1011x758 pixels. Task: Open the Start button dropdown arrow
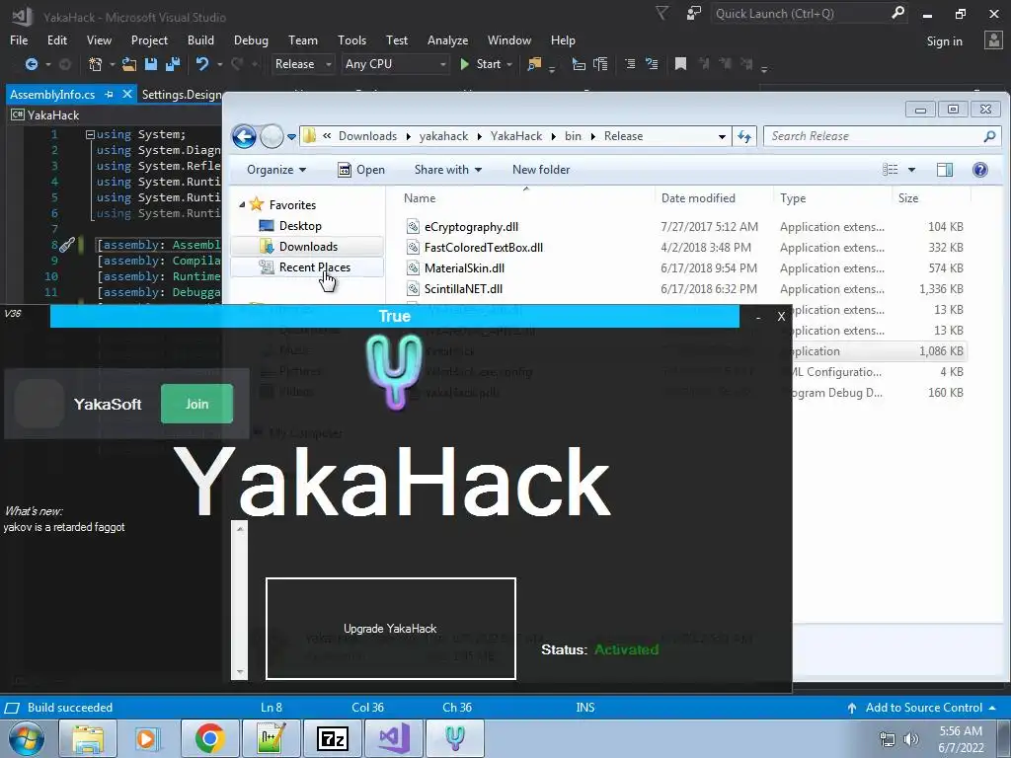coord(509,64)
